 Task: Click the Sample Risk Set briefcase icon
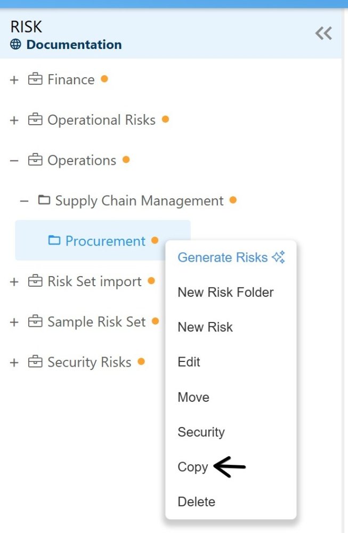click(x=35, y=321)
